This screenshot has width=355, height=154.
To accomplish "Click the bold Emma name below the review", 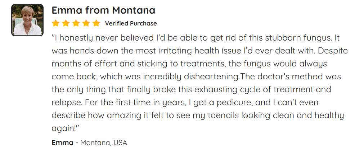I will 63,143.
